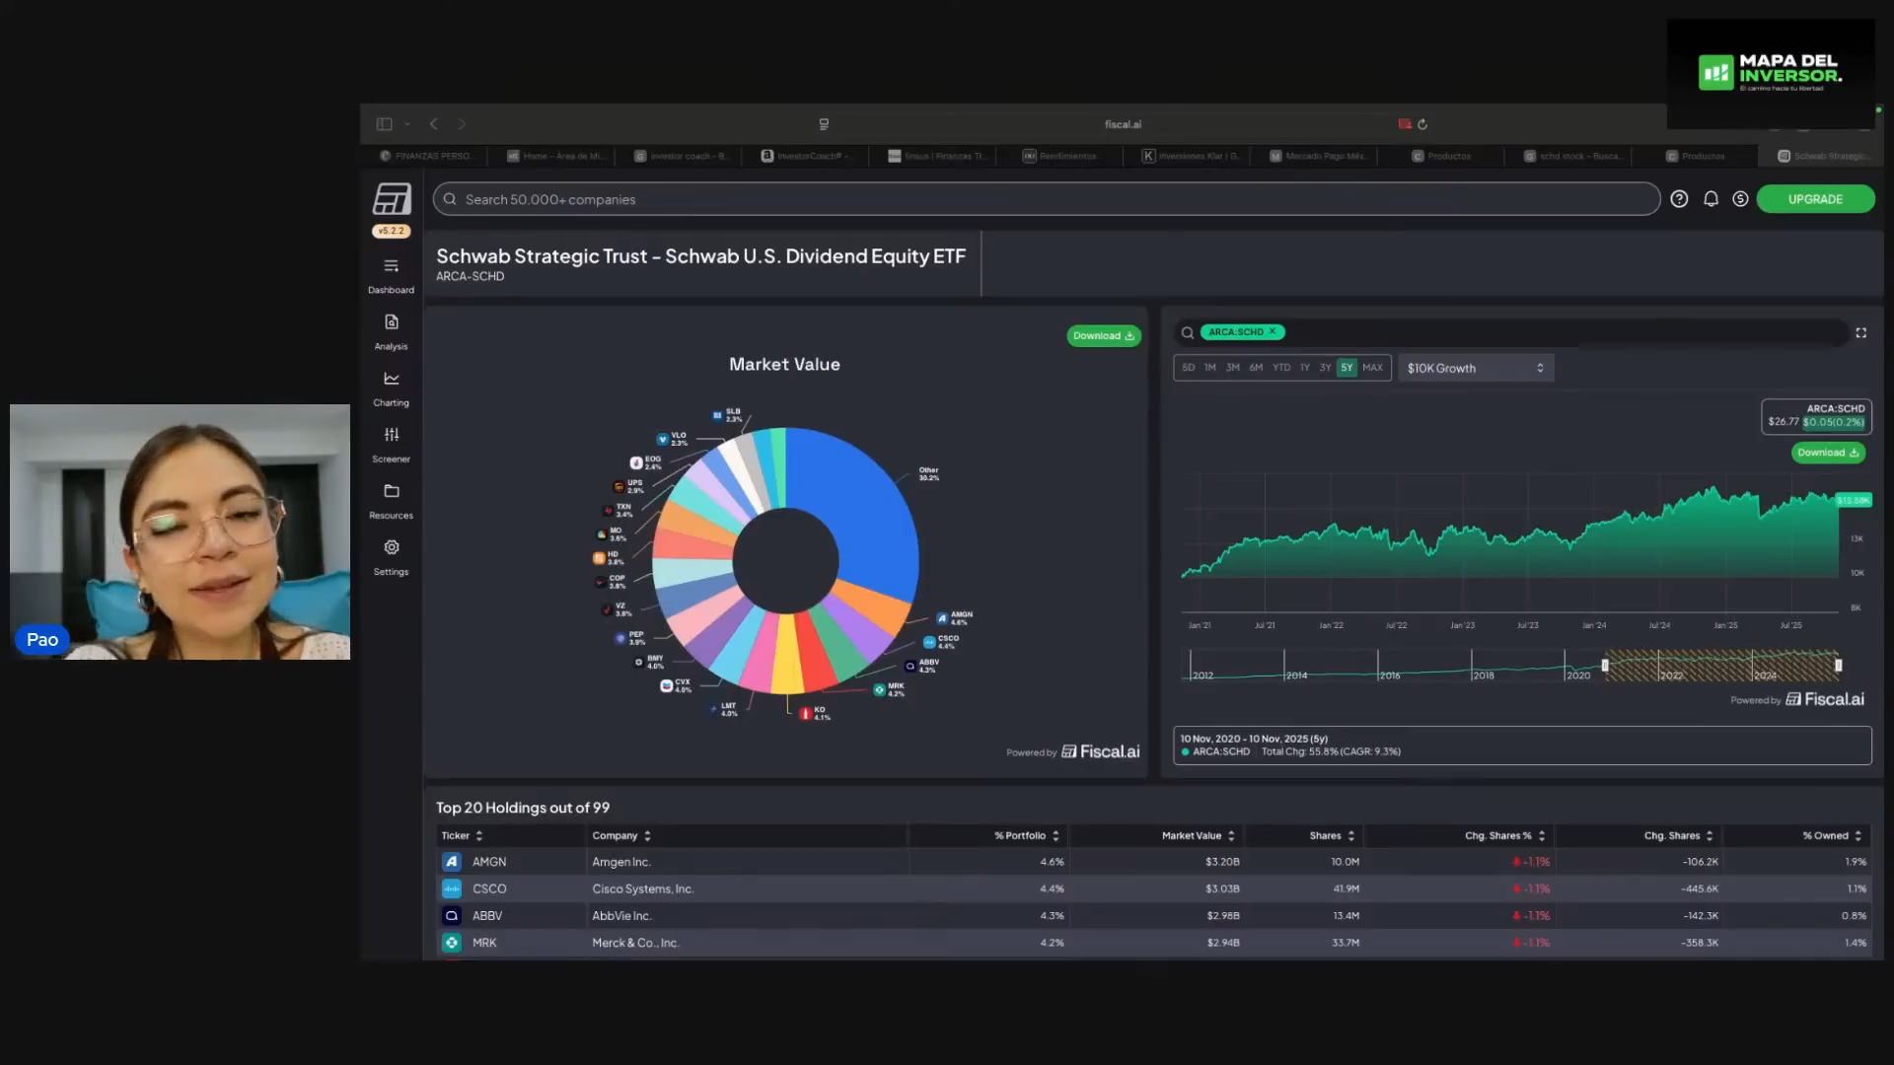
Task: Select the 1Y time range
Action: click(1304, 368)
